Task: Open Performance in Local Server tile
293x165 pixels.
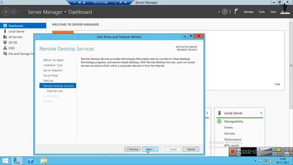Action: 233,139
